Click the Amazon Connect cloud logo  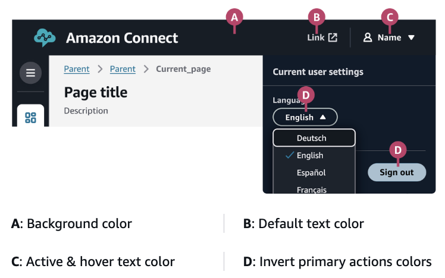[x=45, y=37]
